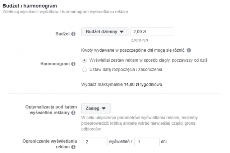Screen dimensions: 230x153
Task: Click the impressions count input field
Action: (95, 142)
